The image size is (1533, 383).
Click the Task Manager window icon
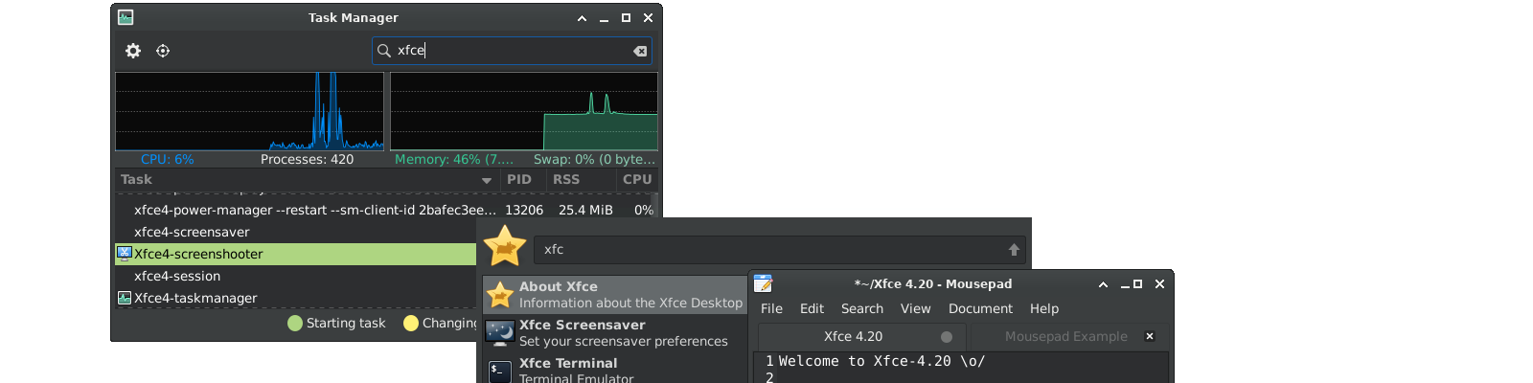pos(126,17)
